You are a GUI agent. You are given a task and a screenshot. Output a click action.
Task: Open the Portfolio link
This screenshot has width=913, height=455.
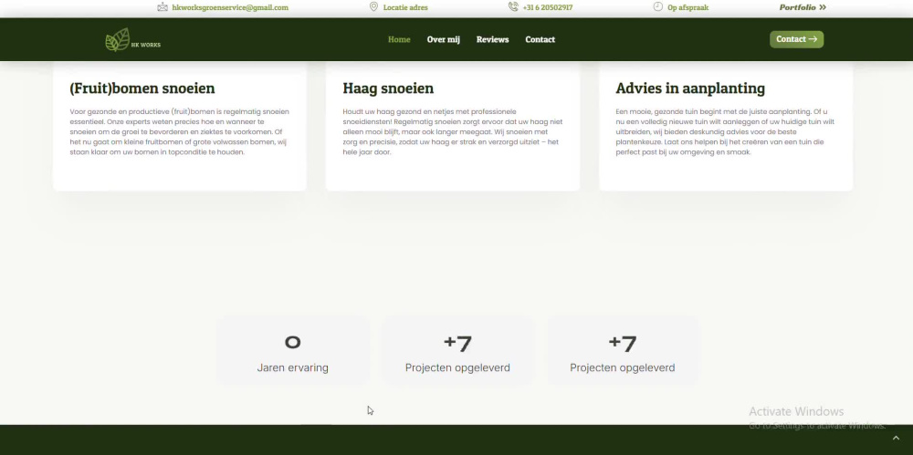point(797,7)
